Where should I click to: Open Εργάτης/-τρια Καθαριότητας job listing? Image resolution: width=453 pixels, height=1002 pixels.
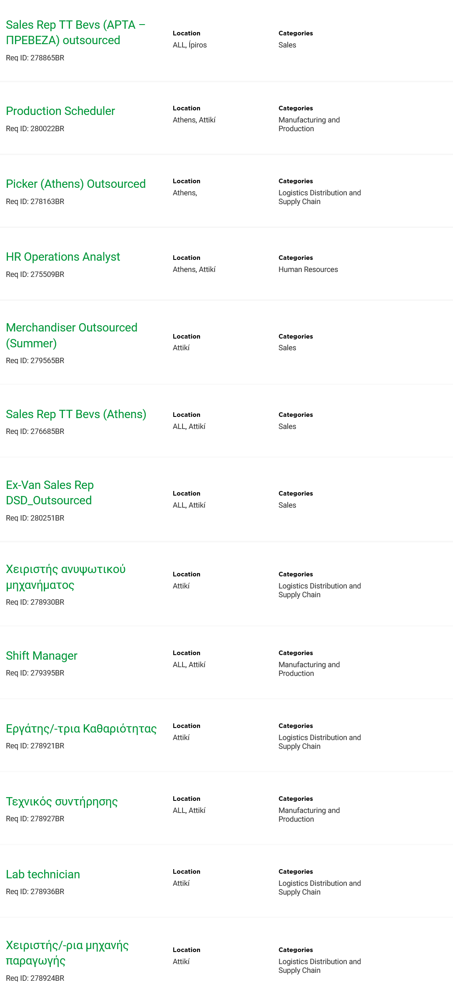pyautogui.click(x=81, y=729)
